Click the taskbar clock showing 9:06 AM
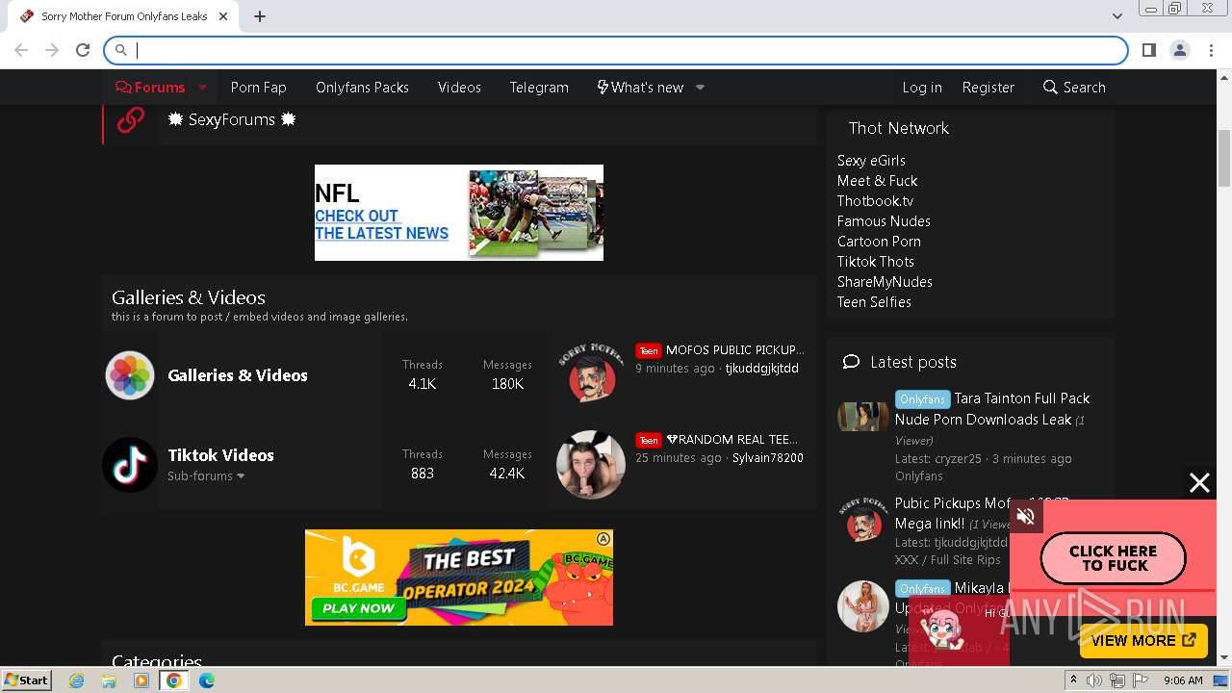The width and height of the screenshot is (1232, 693). 1183,680
